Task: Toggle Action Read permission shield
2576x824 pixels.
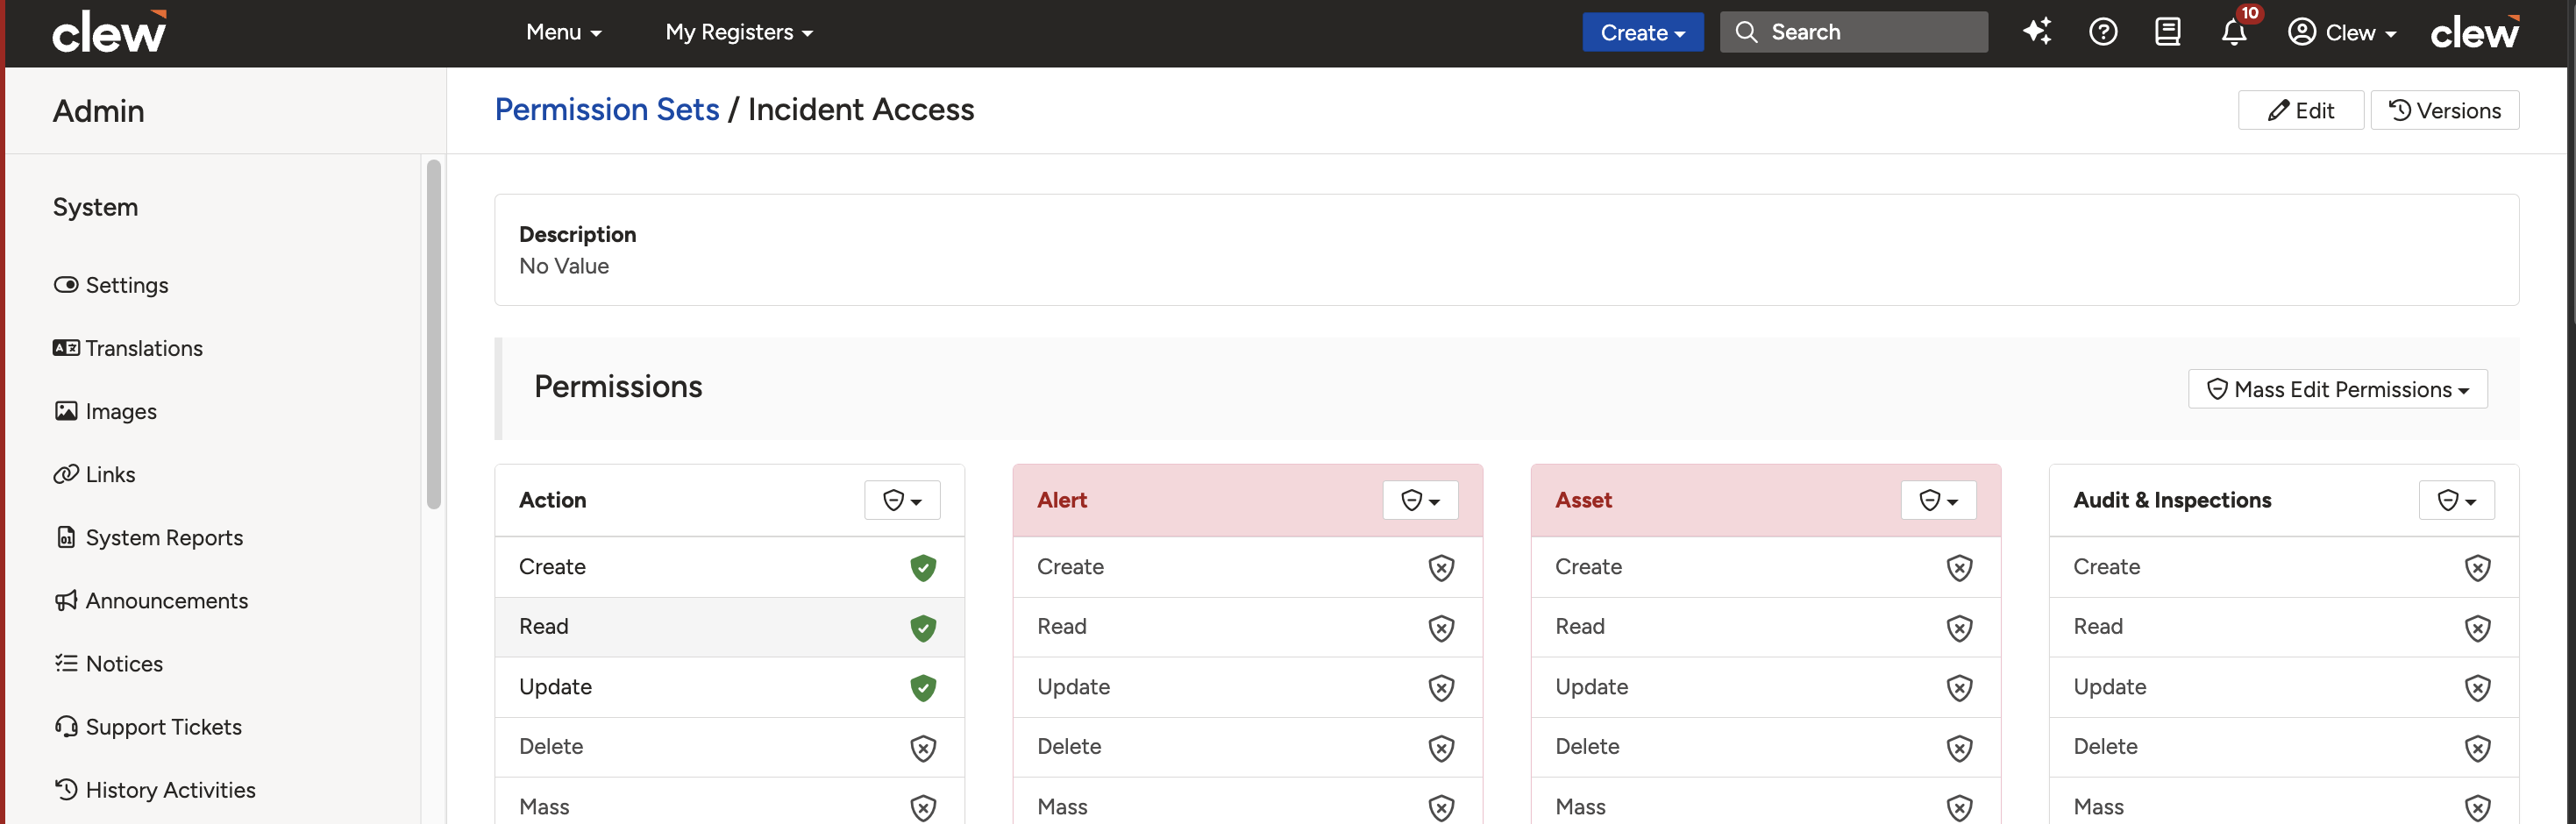Action: [923, 628]
